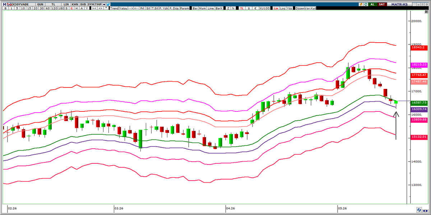Click the red SAT sell button

382,4
